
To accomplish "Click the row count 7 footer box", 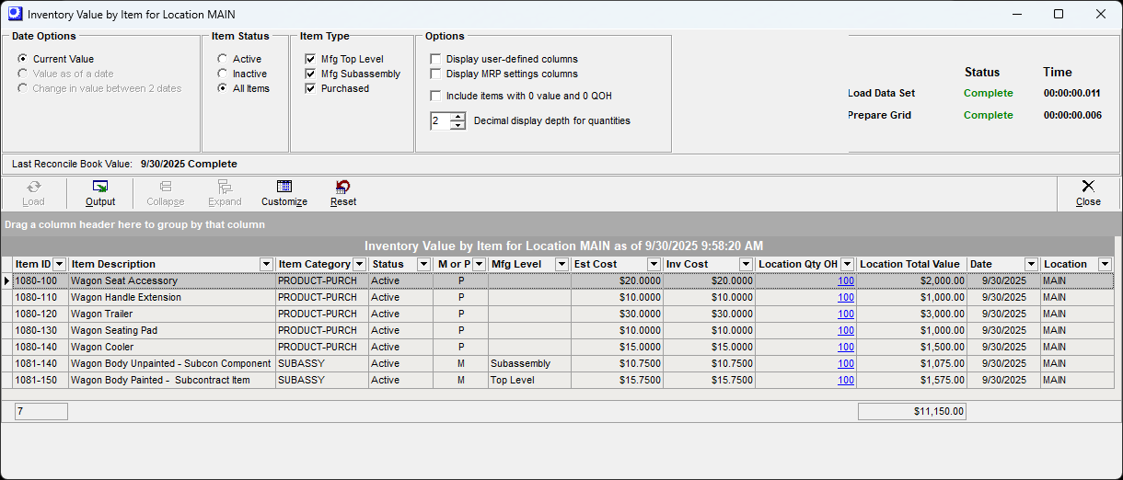I will tap(41, 412).
